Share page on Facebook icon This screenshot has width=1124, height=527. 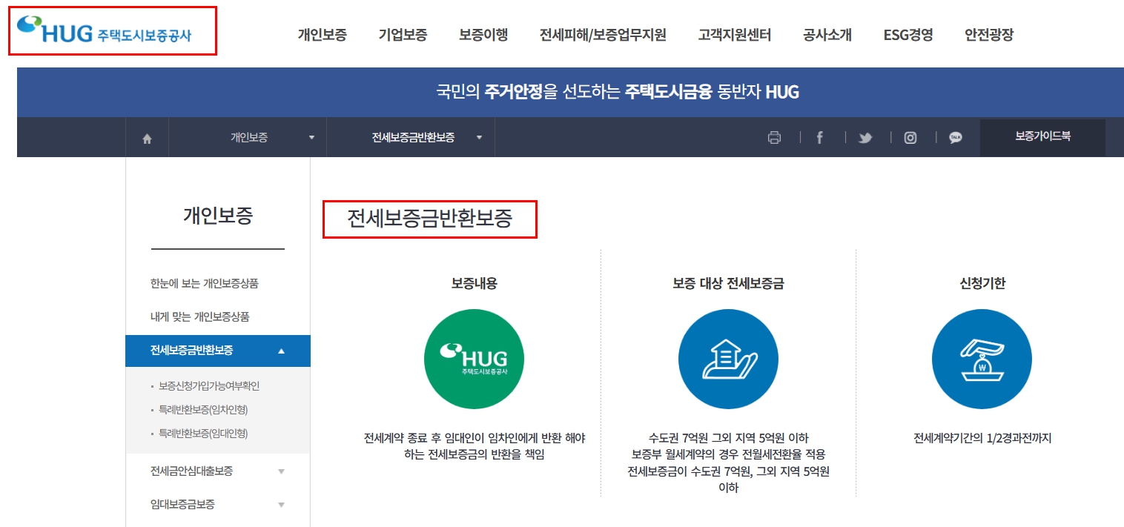tap(819, 137)
